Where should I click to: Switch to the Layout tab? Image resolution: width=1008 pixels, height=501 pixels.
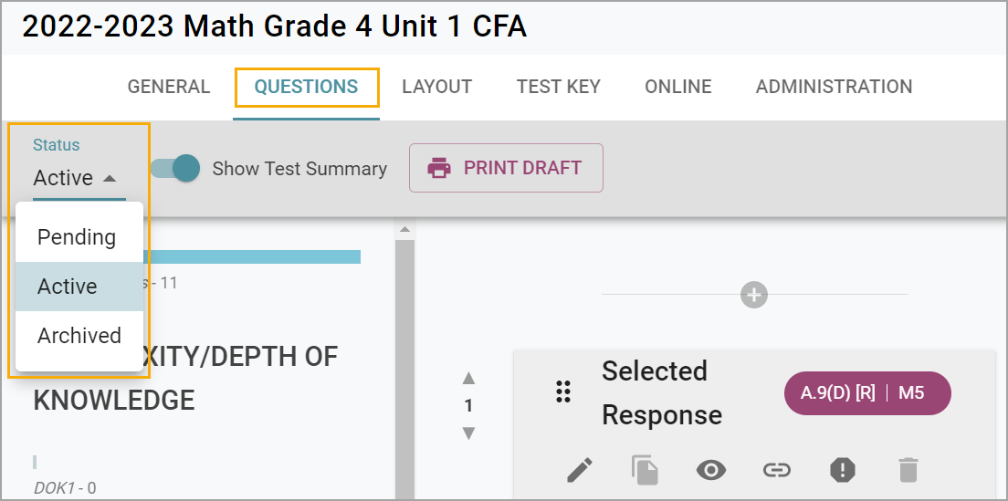436,87
